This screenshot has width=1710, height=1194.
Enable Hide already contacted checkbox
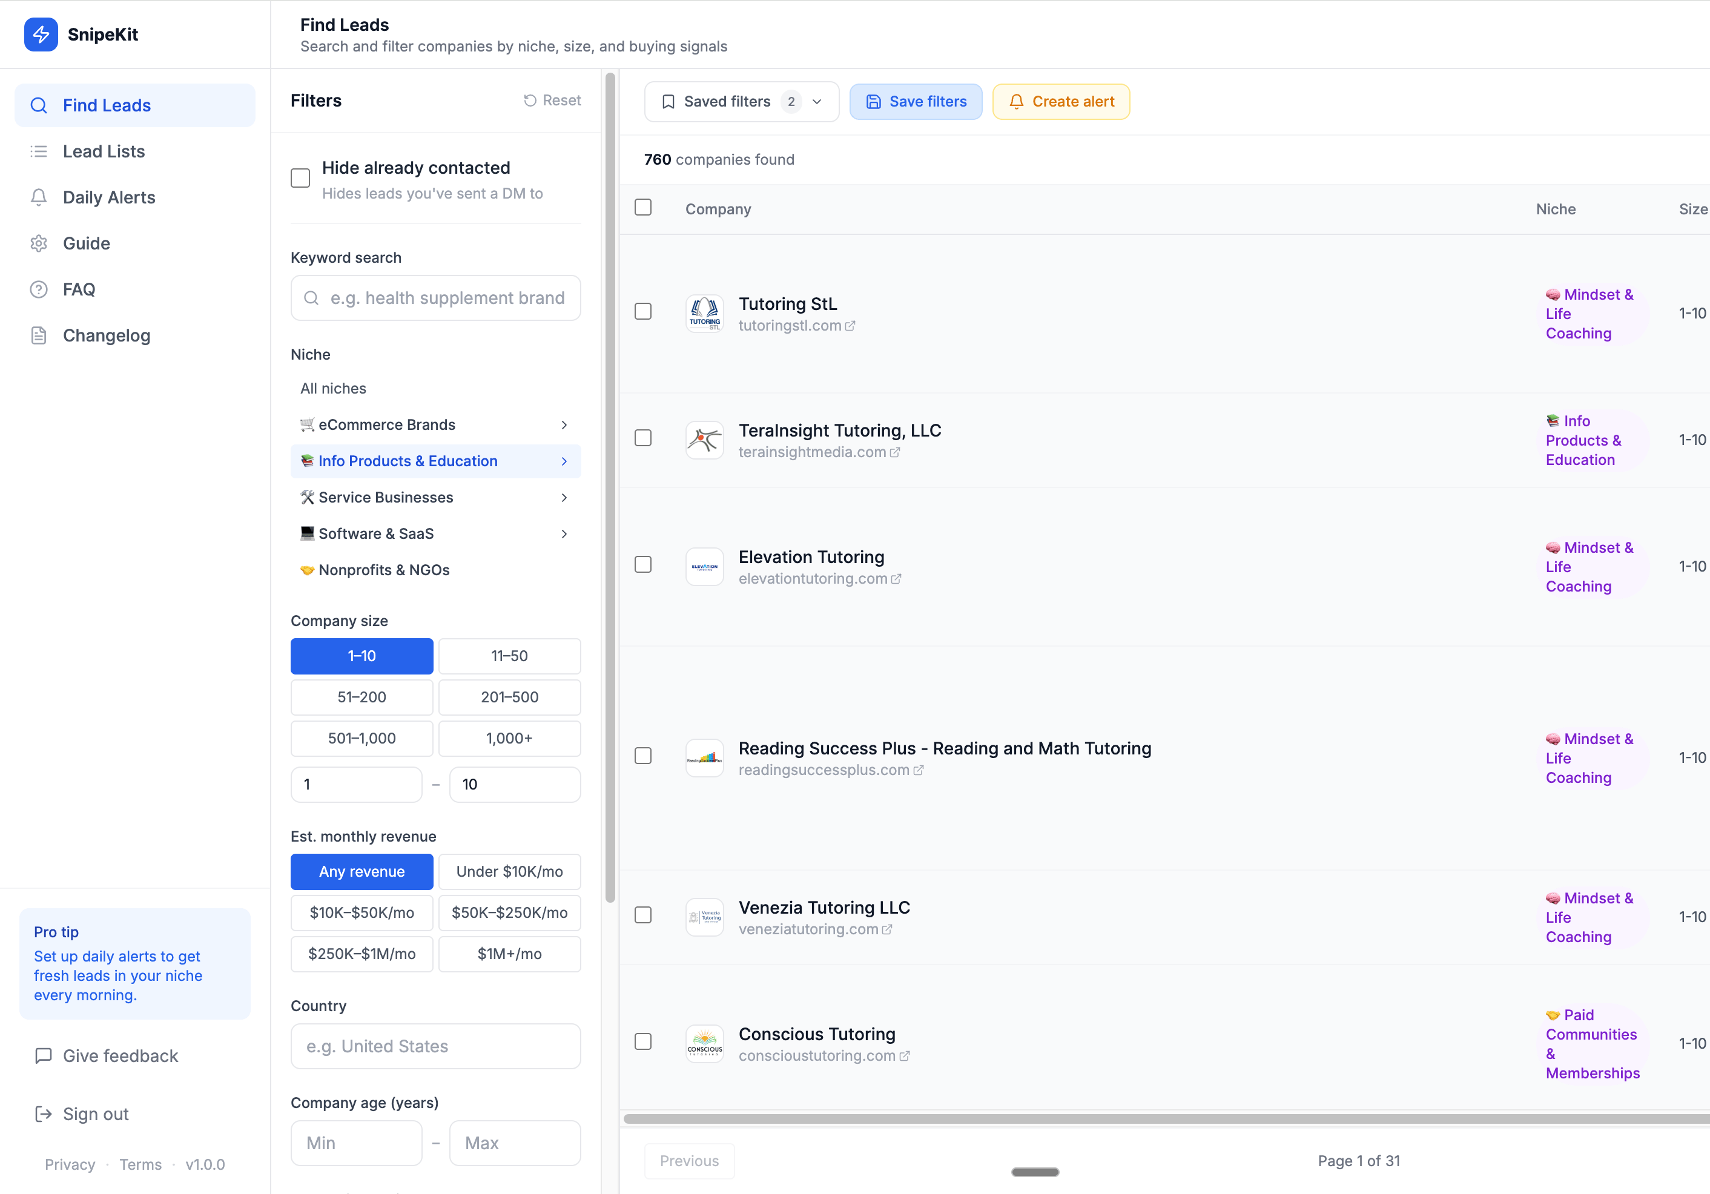click(x=300, y=179)
